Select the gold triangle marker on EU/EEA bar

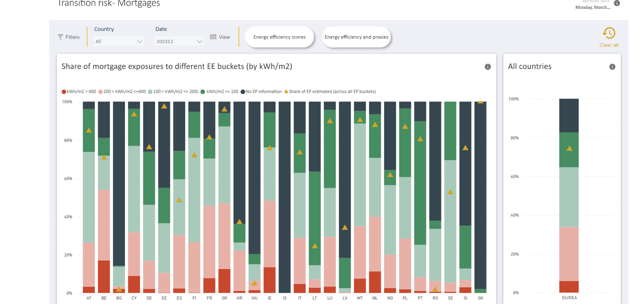coord(569,148)
